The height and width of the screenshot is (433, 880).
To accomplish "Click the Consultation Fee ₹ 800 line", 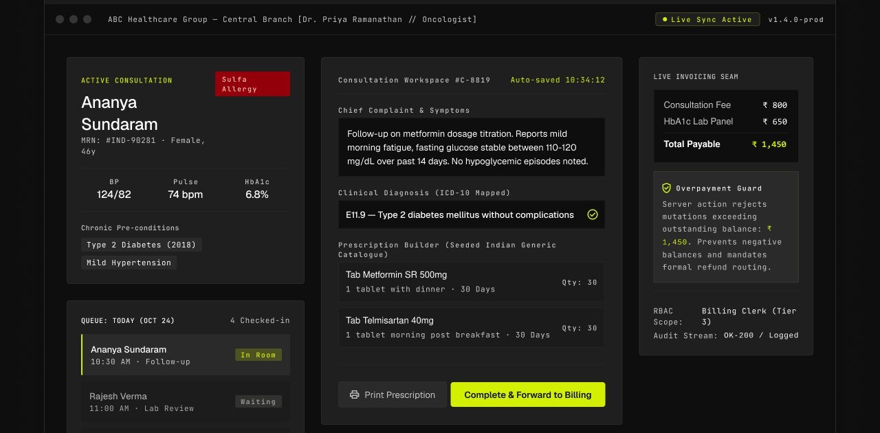I will [725, 105].
